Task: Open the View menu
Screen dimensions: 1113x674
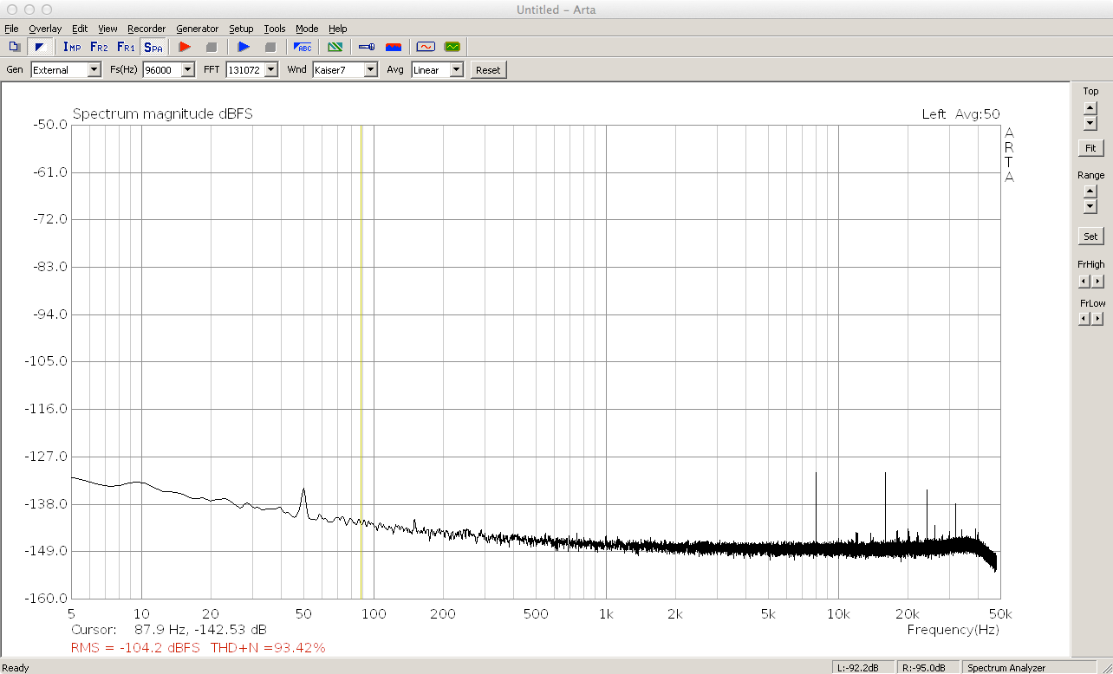Action: [x=107, y=29]
